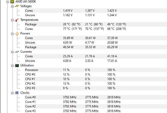This screenshot has height=113, width=167.
Task: Collapse the Utilization section
Action: pyautogui.click(x=12, y=66)
